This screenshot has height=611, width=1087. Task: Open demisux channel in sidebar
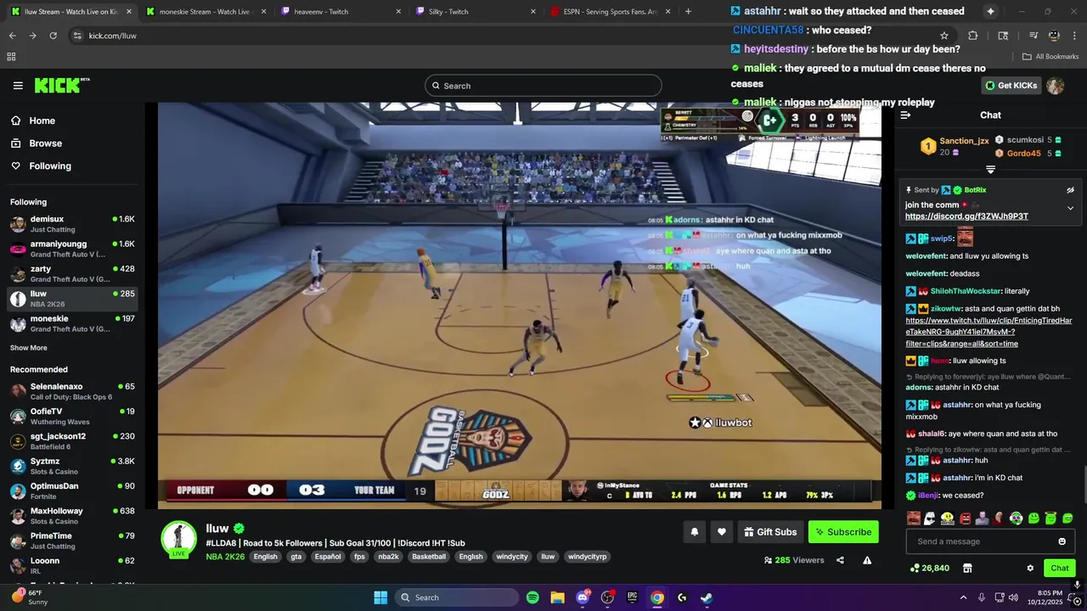[72, 224]
